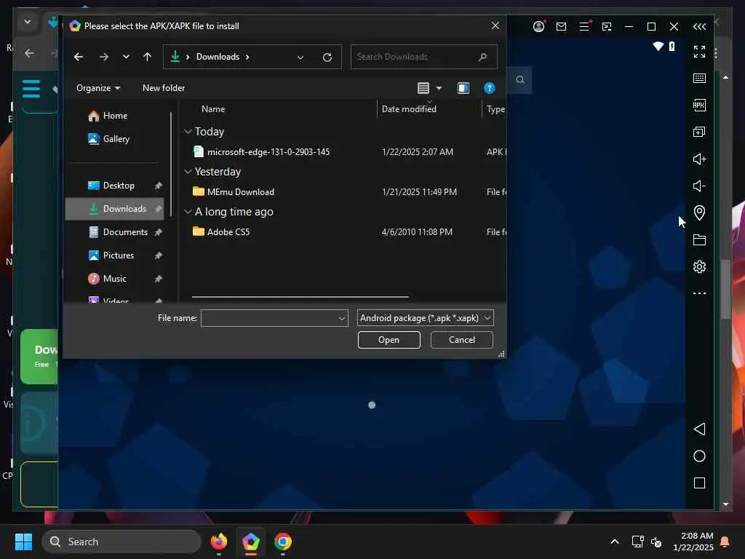The image size is (745, 559).
Task: Tap Android back triangle button
Action: (x=699, y=429)
